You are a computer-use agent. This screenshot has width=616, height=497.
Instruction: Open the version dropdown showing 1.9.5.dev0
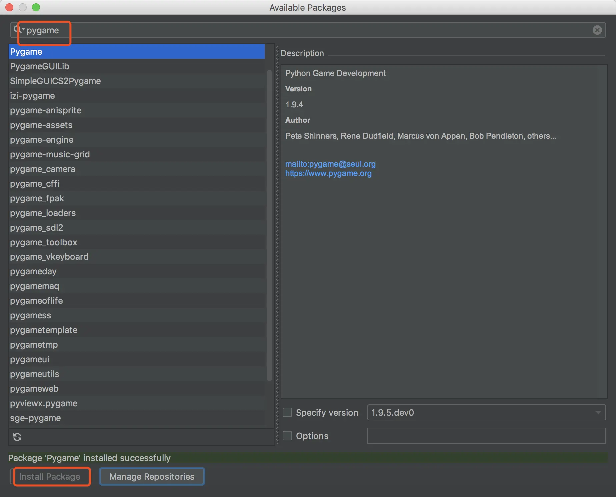tap(486, 412)
